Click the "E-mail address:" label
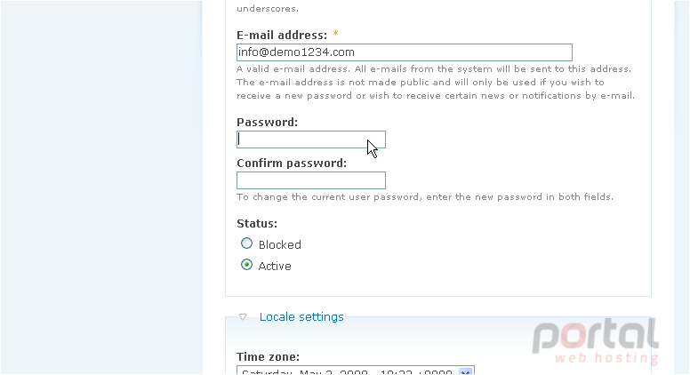690x375 pixels. point(282,36)
